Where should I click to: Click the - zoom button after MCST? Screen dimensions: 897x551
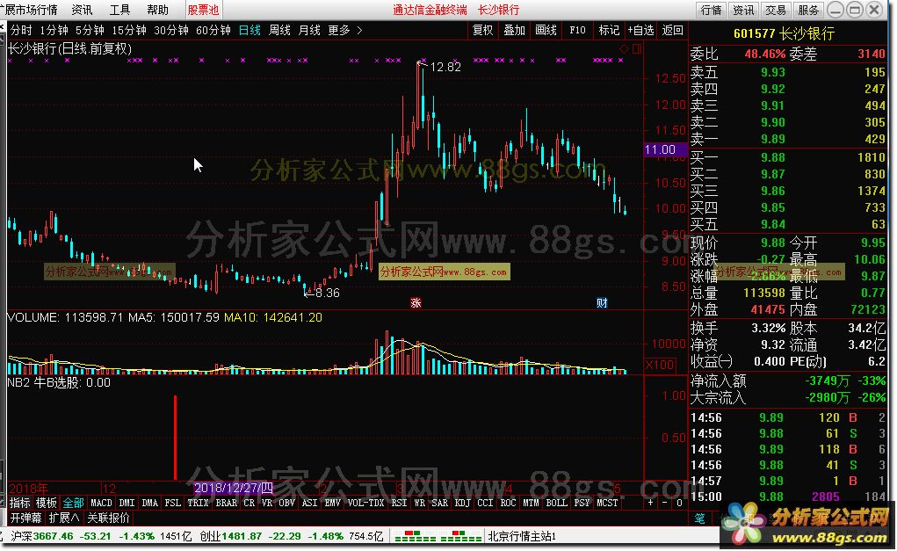tap(665, 503)
